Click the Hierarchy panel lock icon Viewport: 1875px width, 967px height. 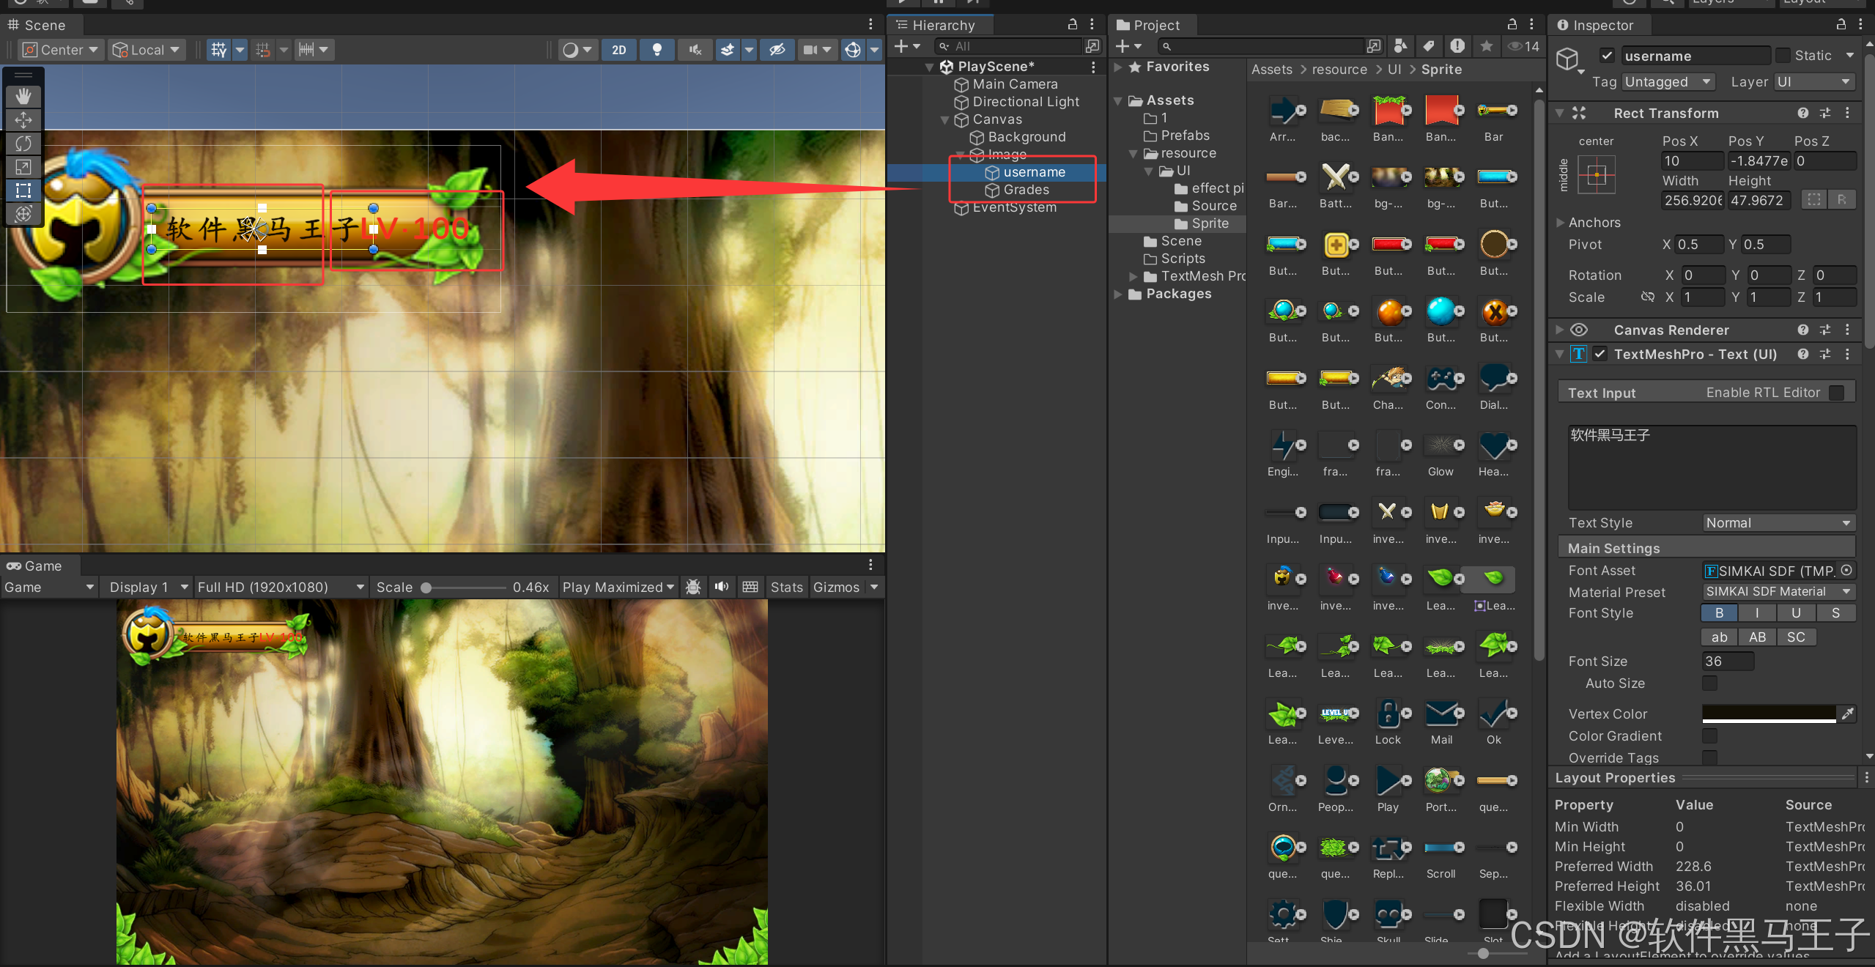pyautogui.click(x=1072, y=24)
